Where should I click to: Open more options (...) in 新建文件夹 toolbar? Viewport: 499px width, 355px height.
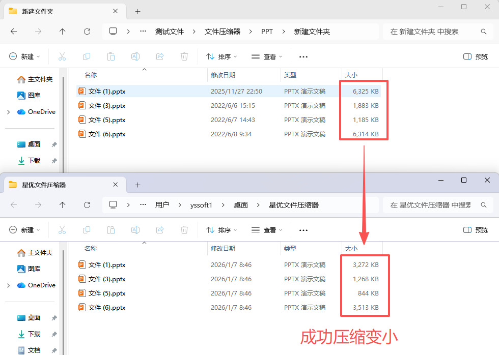click(303, 57)
